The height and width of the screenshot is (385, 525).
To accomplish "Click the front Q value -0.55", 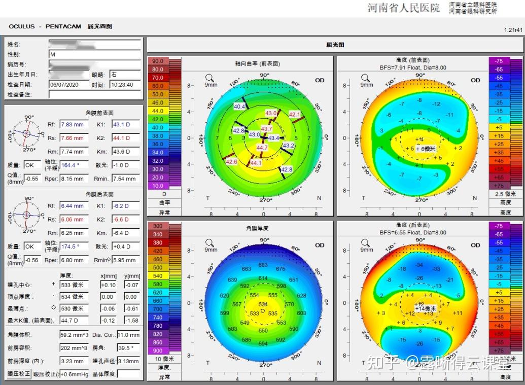I will 32,179.
